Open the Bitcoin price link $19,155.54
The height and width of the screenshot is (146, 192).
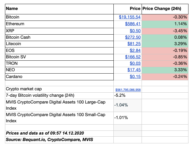tap(130, 17)
